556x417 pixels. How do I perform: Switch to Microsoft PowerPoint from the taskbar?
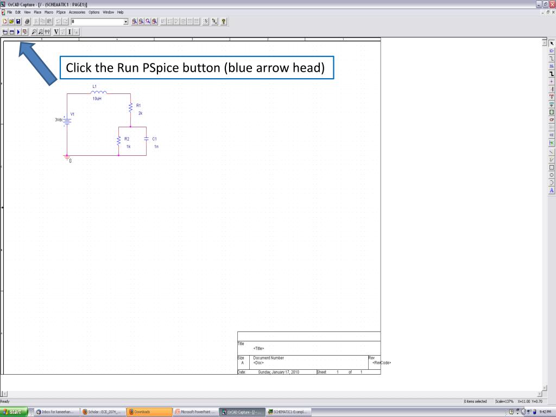tap(195, 412)
